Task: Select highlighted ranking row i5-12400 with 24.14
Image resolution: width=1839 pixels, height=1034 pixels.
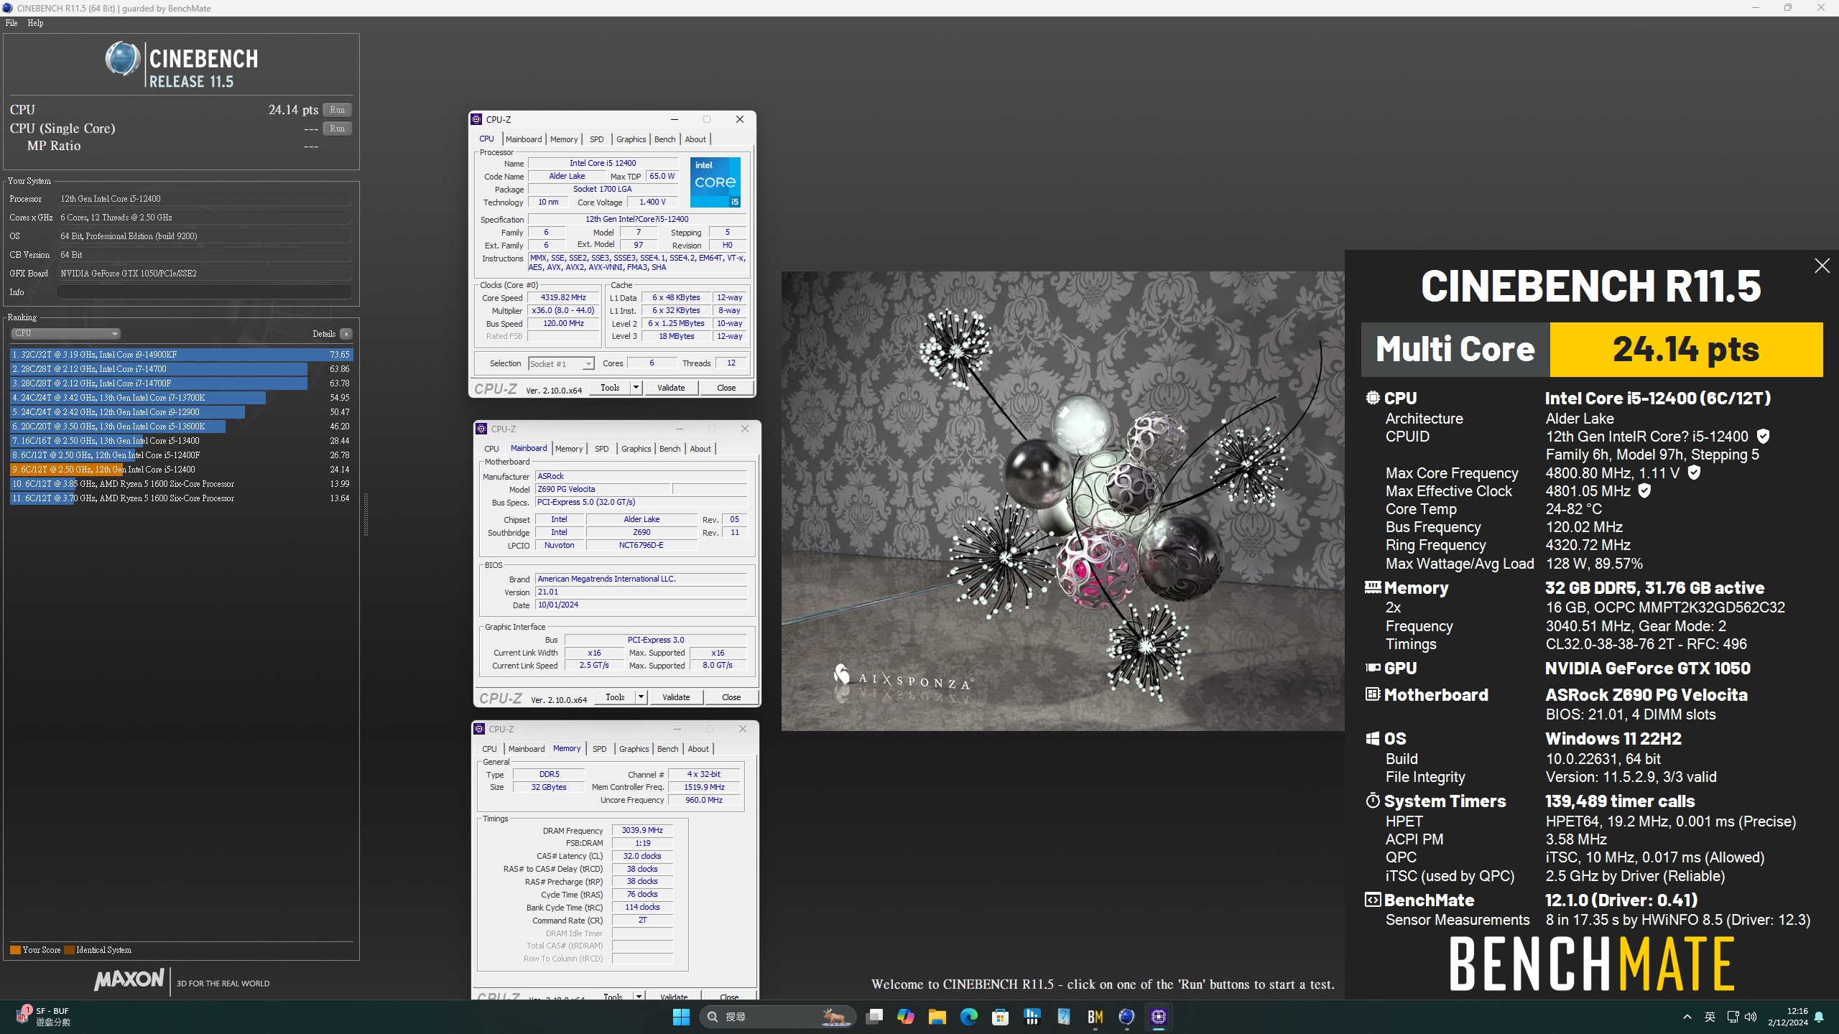Action: pyautogui.click(x=181, y=470)
